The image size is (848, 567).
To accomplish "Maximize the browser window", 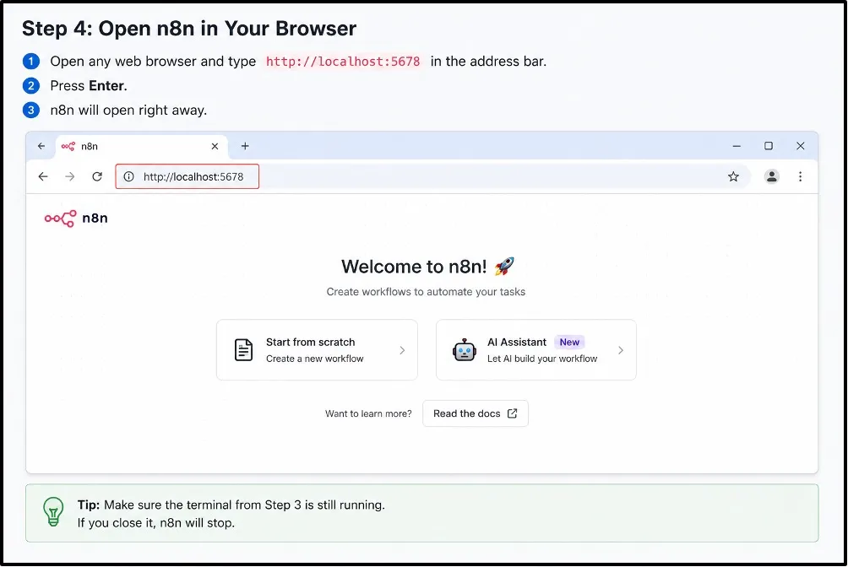I will 769,146.
